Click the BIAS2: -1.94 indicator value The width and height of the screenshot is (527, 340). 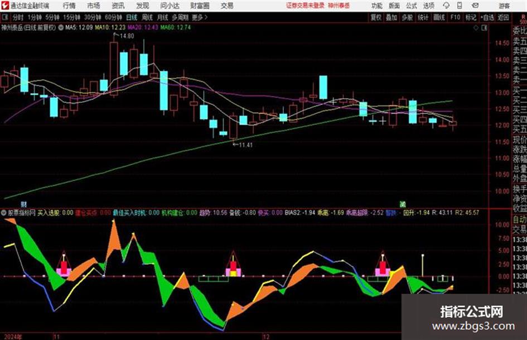pos(300,212)
